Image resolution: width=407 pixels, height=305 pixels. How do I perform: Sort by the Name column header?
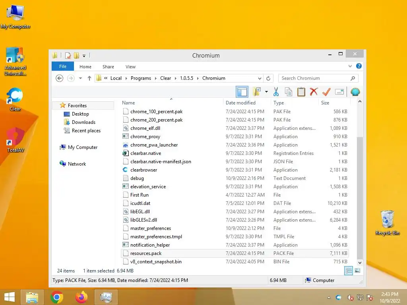[x=172, y=103]
